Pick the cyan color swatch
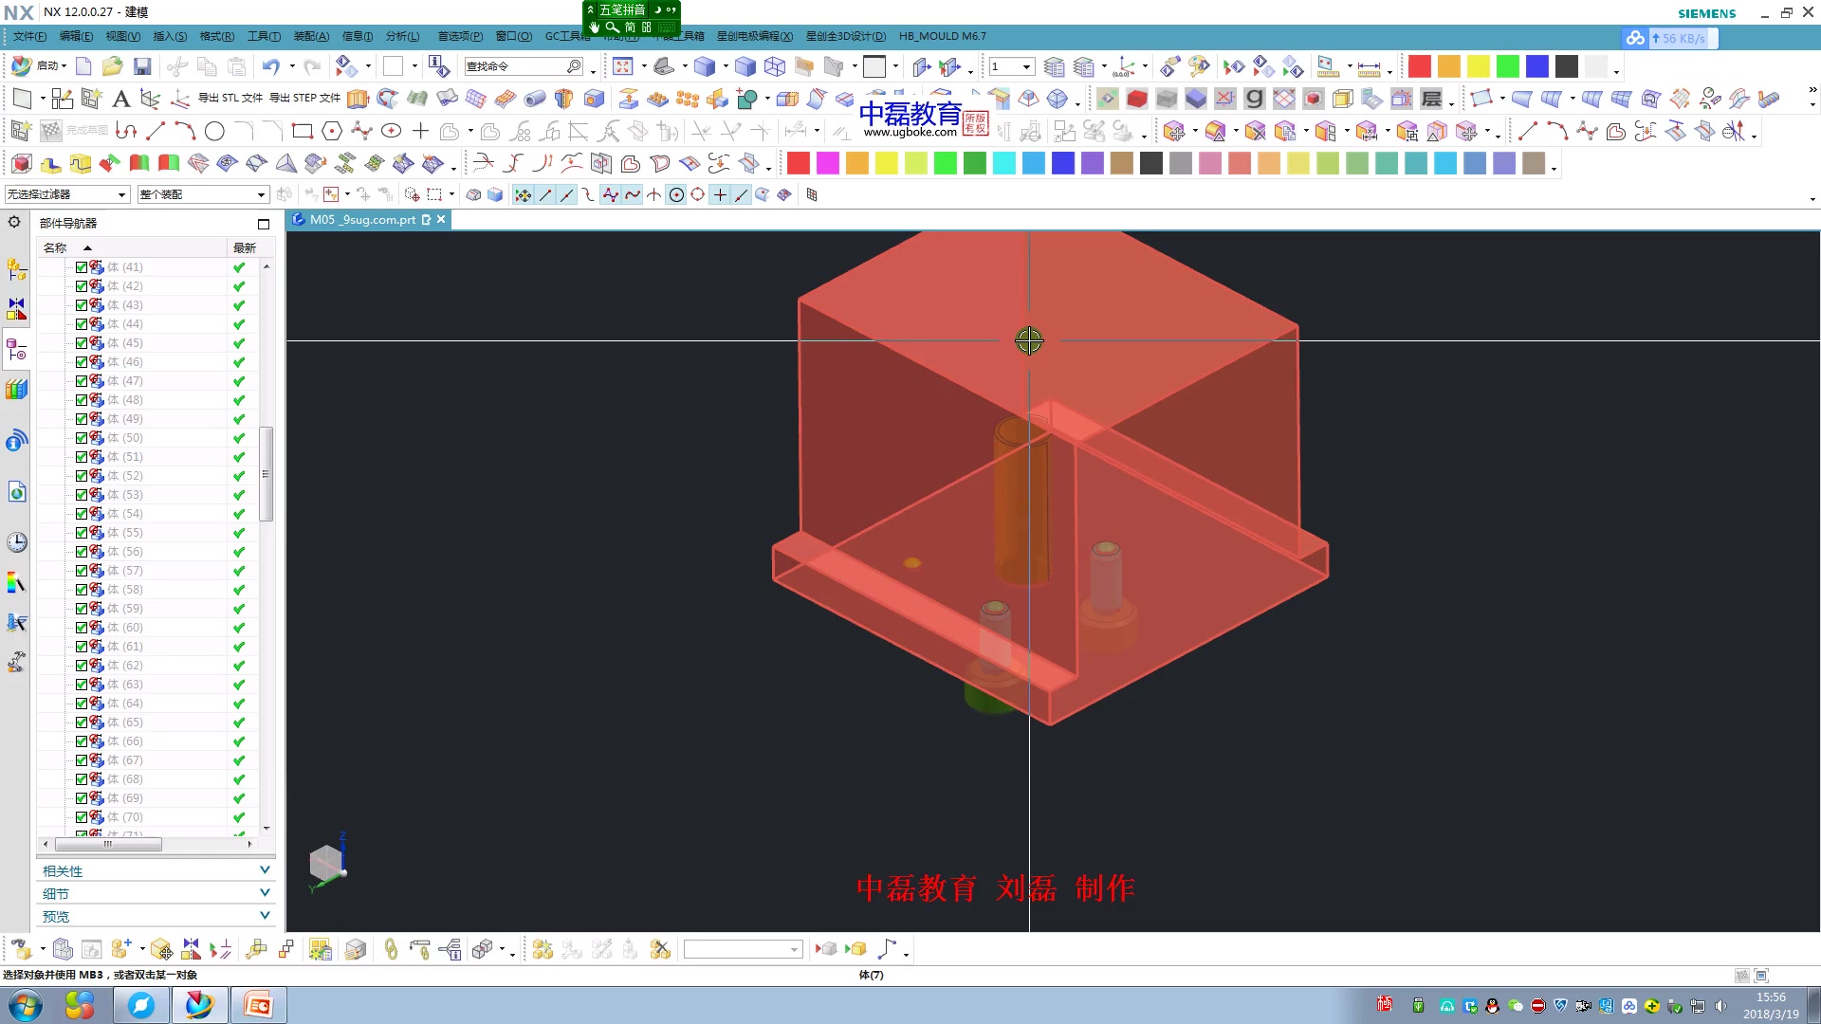This screenshot has height=1024, width=1821. (x=1004, y=163)
